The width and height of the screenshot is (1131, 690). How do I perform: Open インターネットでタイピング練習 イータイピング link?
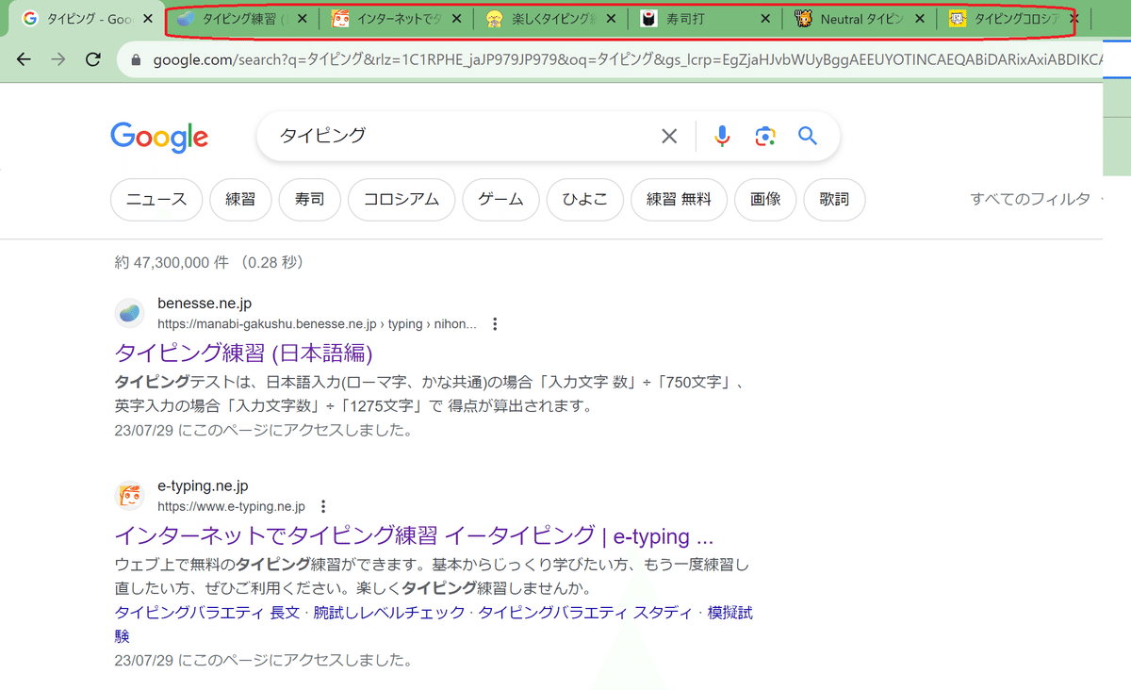tap(415, 536)
